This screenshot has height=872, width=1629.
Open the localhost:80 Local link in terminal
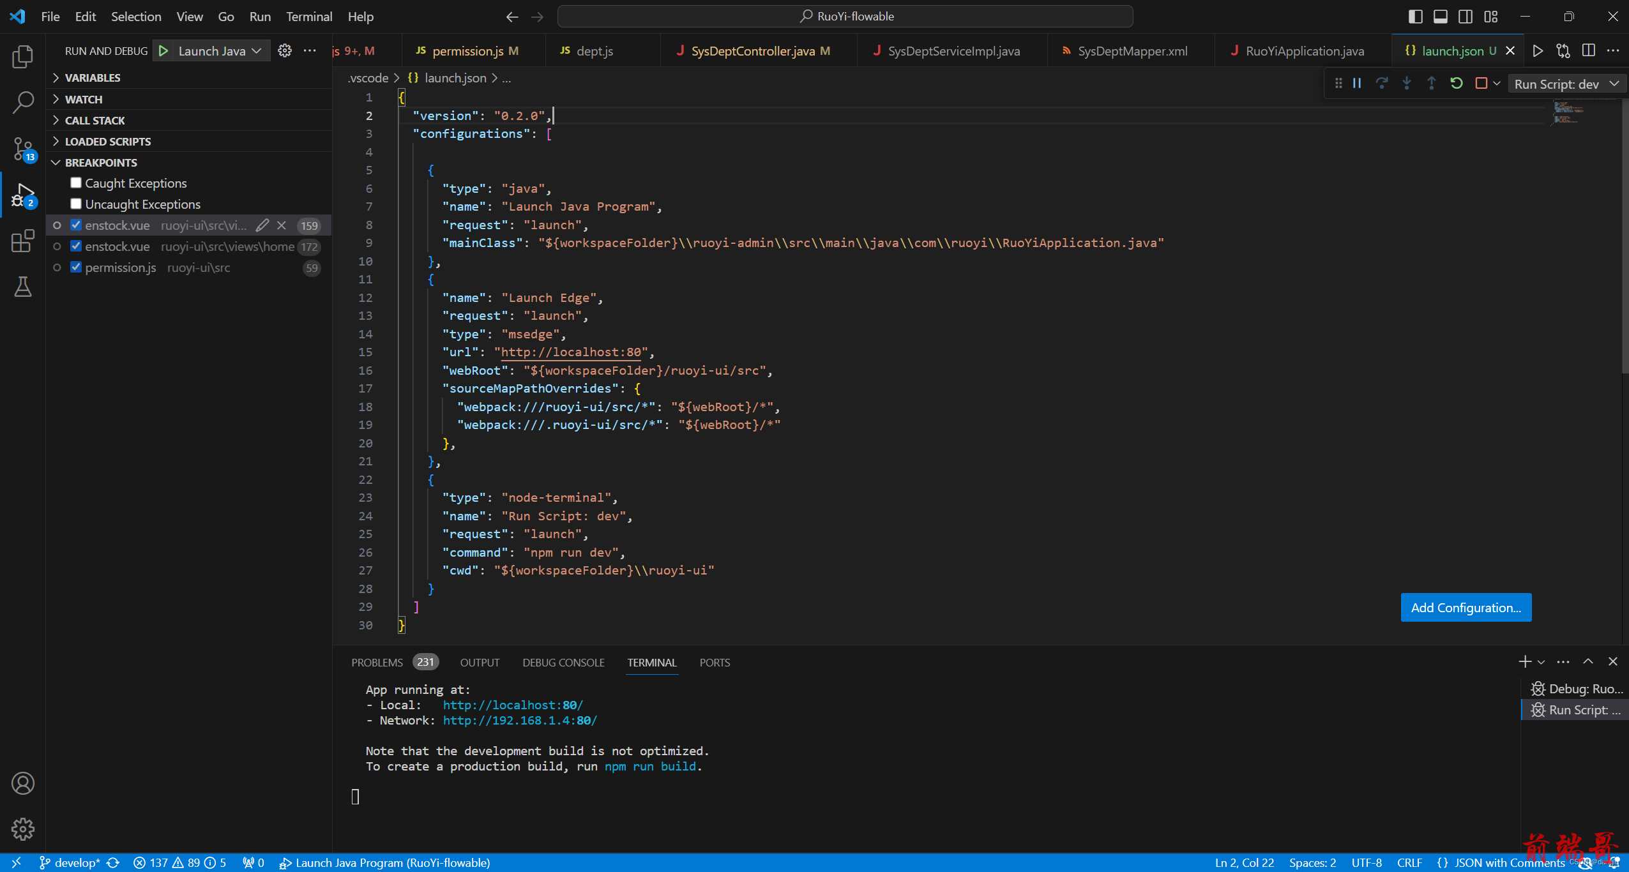[513, 705]
